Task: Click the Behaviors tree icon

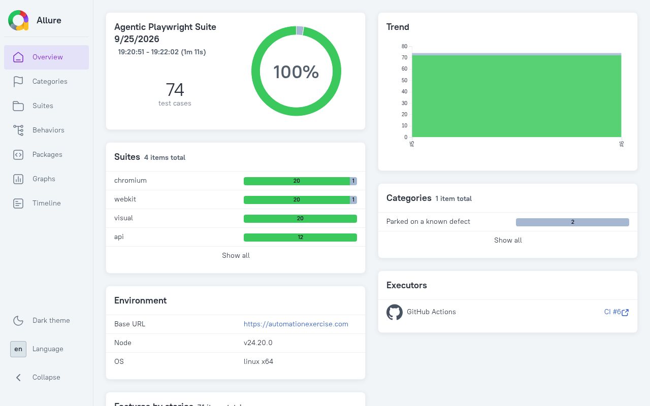Action: point(18,130)
